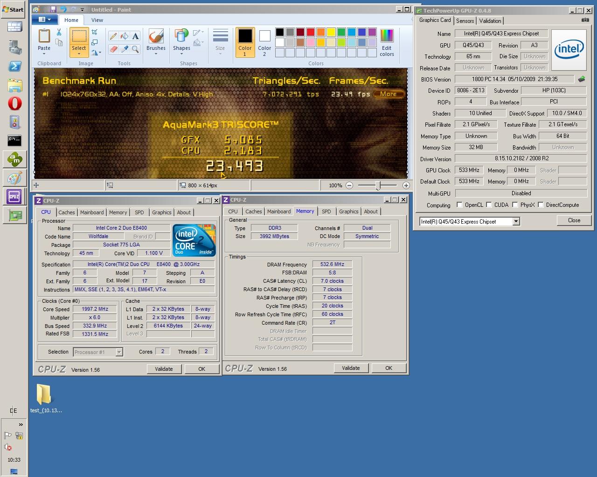
Task: Click the Resize icon in Paint's Image group
Action: coord(95,42)
